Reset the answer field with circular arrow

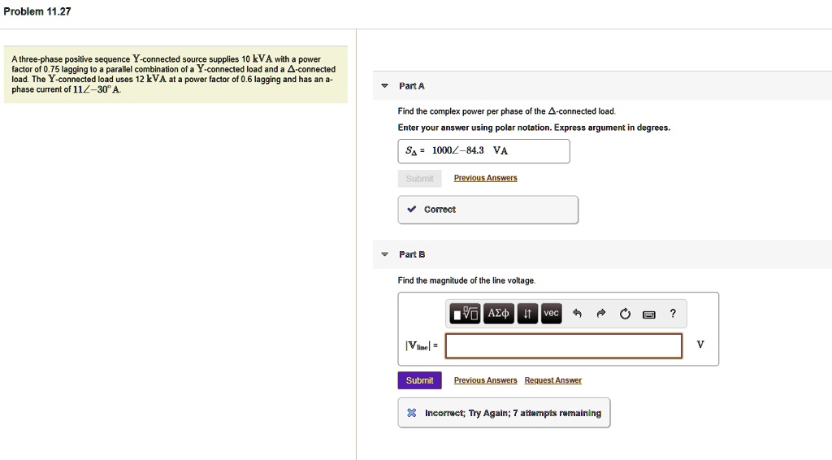coord(625,314)
